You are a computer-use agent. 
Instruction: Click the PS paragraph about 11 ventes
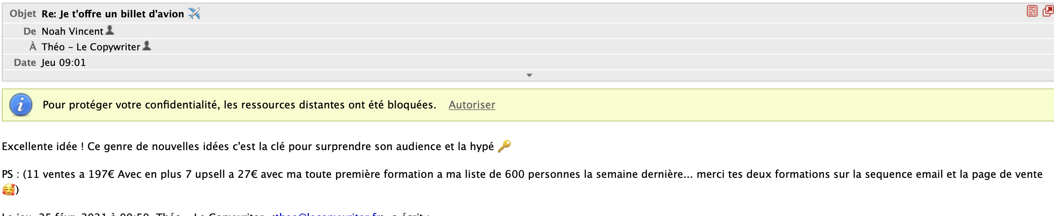click(x=522, y=182)
